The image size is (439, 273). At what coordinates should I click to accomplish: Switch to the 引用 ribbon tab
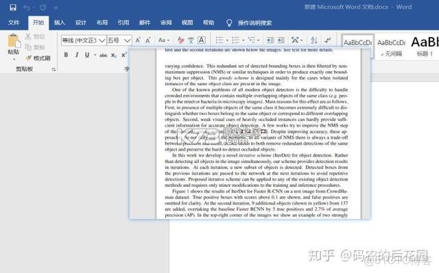[x=123, y=23]
